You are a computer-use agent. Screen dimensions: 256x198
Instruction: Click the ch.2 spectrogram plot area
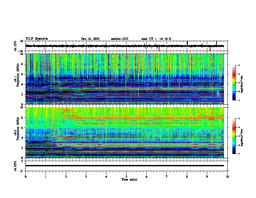click(x=125, y=133)
